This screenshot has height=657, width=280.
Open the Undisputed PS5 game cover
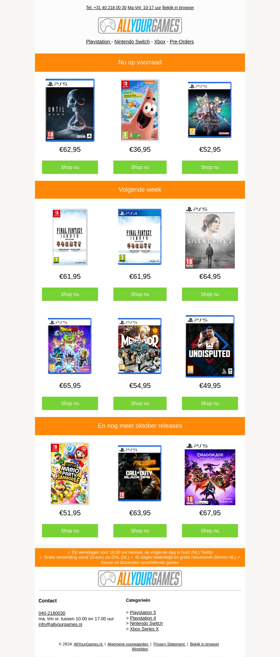pos(210,346)
